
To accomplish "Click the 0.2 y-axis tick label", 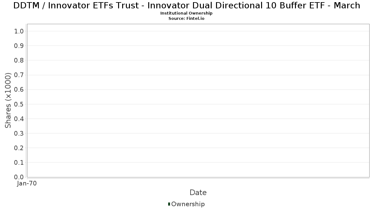I will [19, 148].
